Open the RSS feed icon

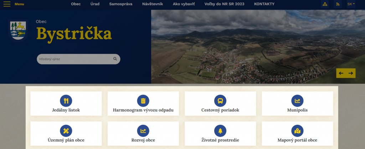tap(338, 4)
